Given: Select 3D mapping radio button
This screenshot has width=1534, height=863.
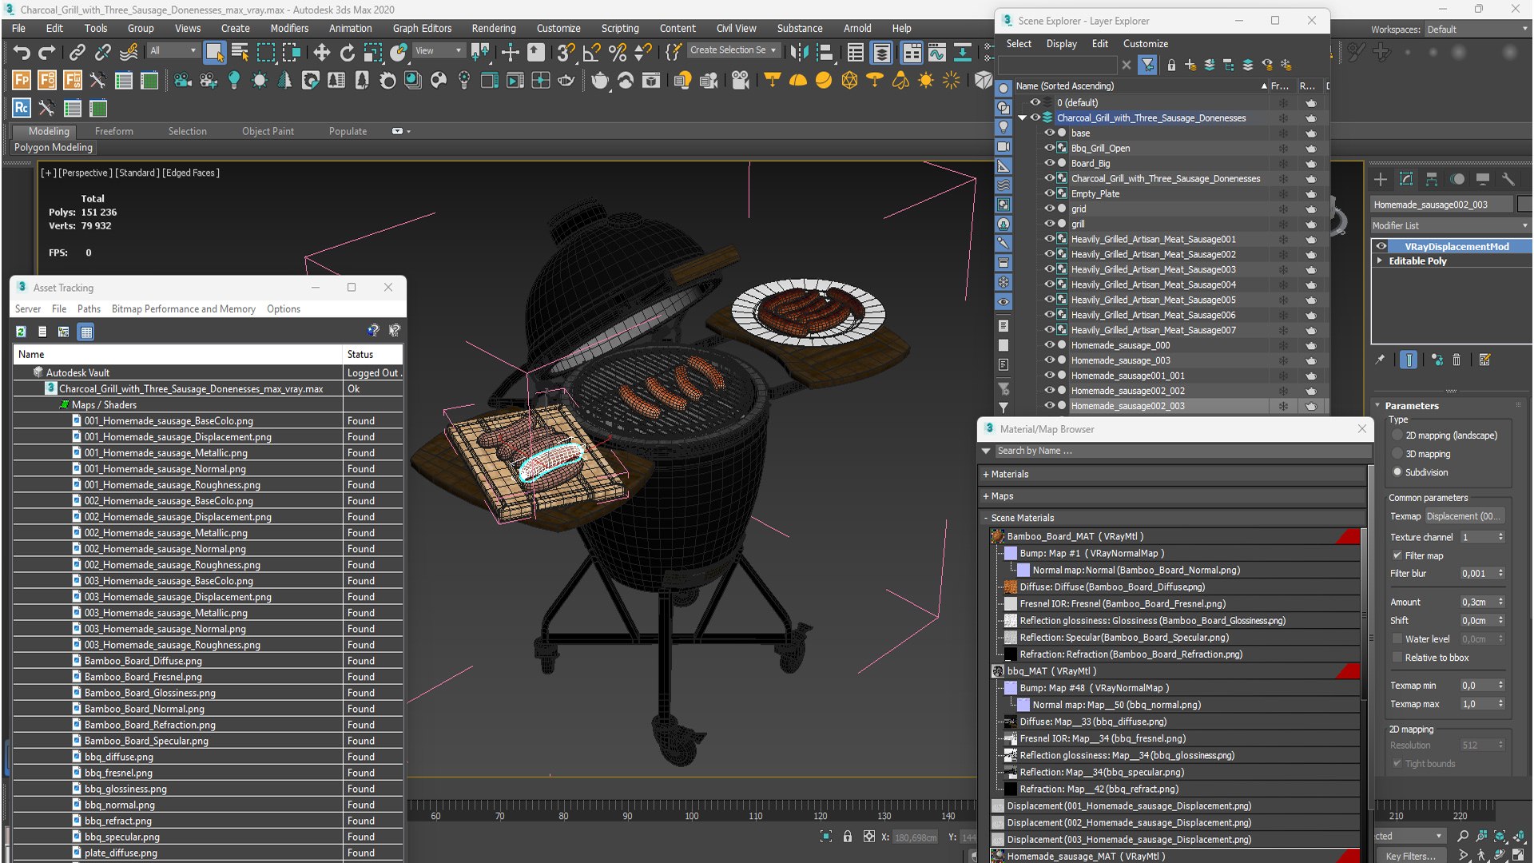Looking at the screenshot, I should point(1397,454).
